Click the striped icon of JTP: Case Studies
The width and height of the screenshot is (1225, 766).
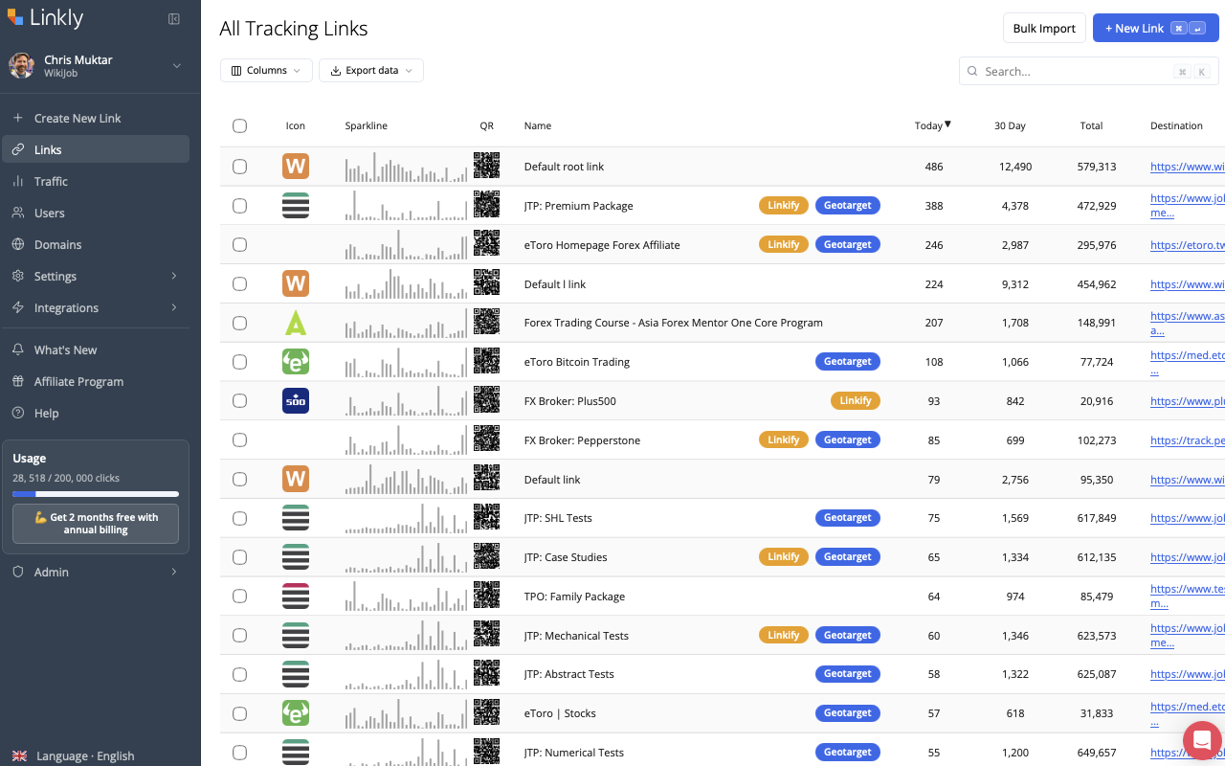[x=296, y=556]
